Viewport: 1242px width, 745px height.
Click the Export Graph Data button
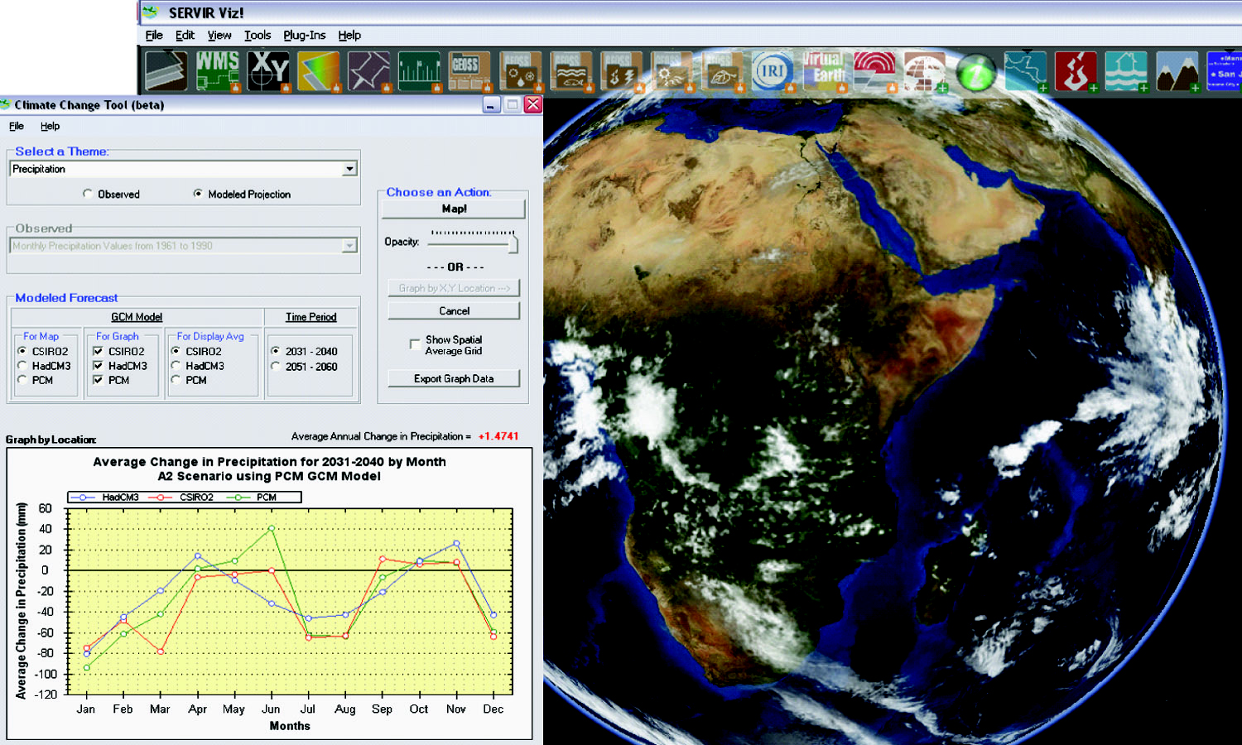pos(454,378)
